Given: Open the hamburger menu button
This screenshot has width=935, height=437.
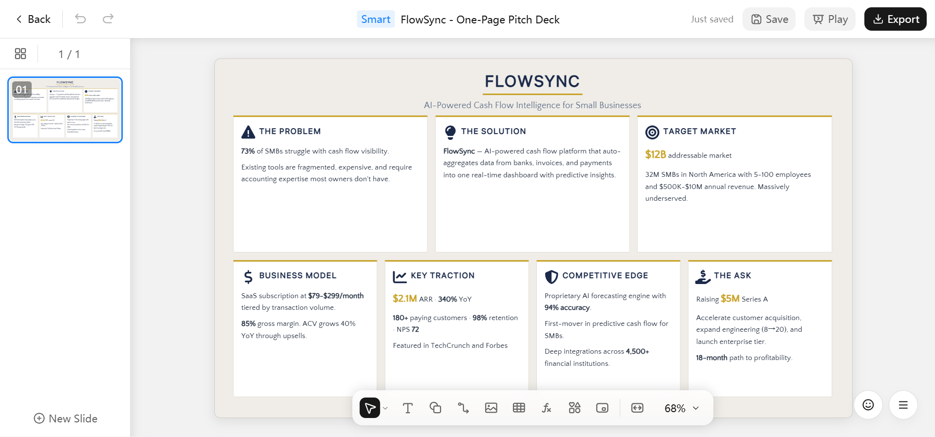Looking at the screenshot, I should pyautogui.click(x=903, y=405).
